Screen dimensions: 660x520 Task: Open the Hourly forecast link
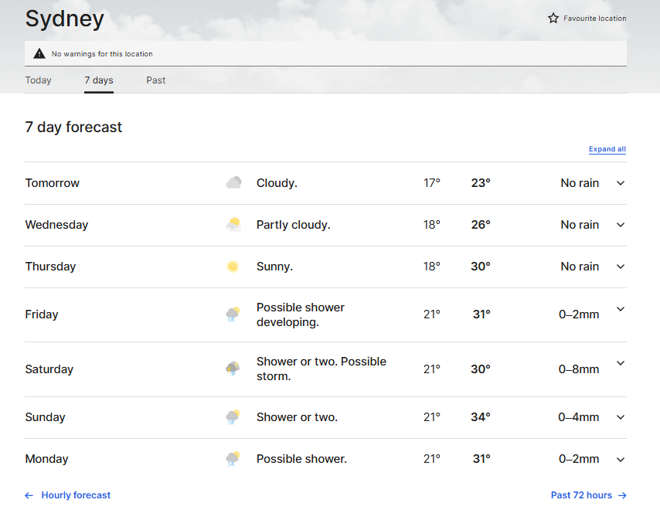[x=76, y=495]
